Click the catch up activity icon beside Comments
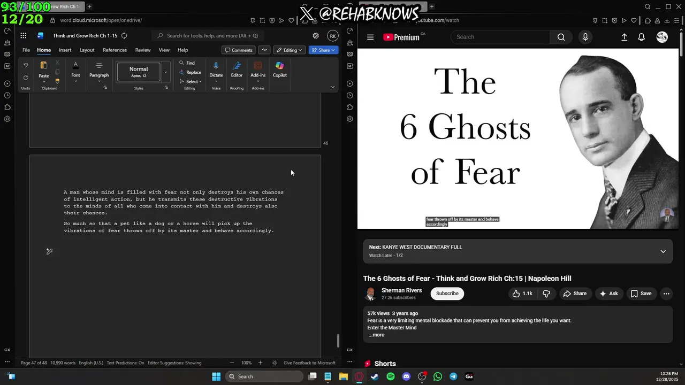685x385 pixels. (x=264, y=50)
